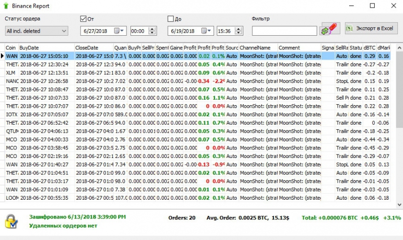Viewport: 403px width, 240px height.
Task: Minimize the Binance Report window
Action: (351, 6)
